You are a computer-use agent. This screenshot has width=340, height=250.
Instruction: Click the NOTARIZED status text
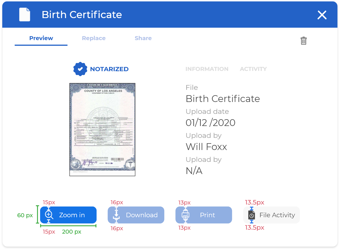tap(109, 69)
